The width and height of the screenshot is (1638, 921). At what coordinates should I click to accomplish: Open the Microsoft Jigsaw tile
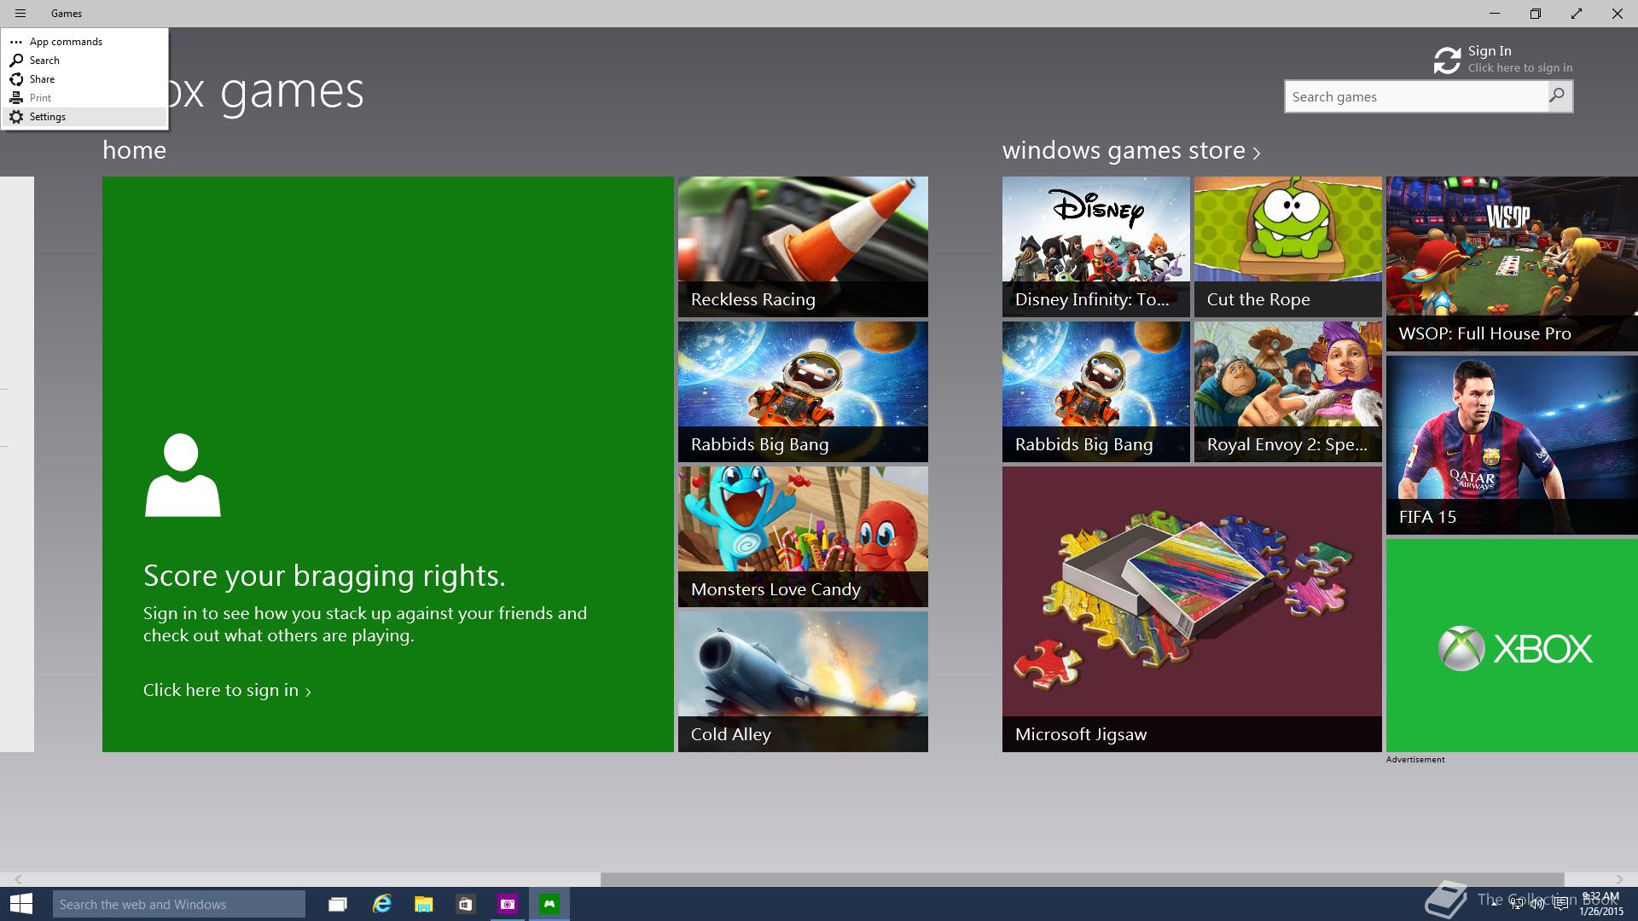[1192, 610]
